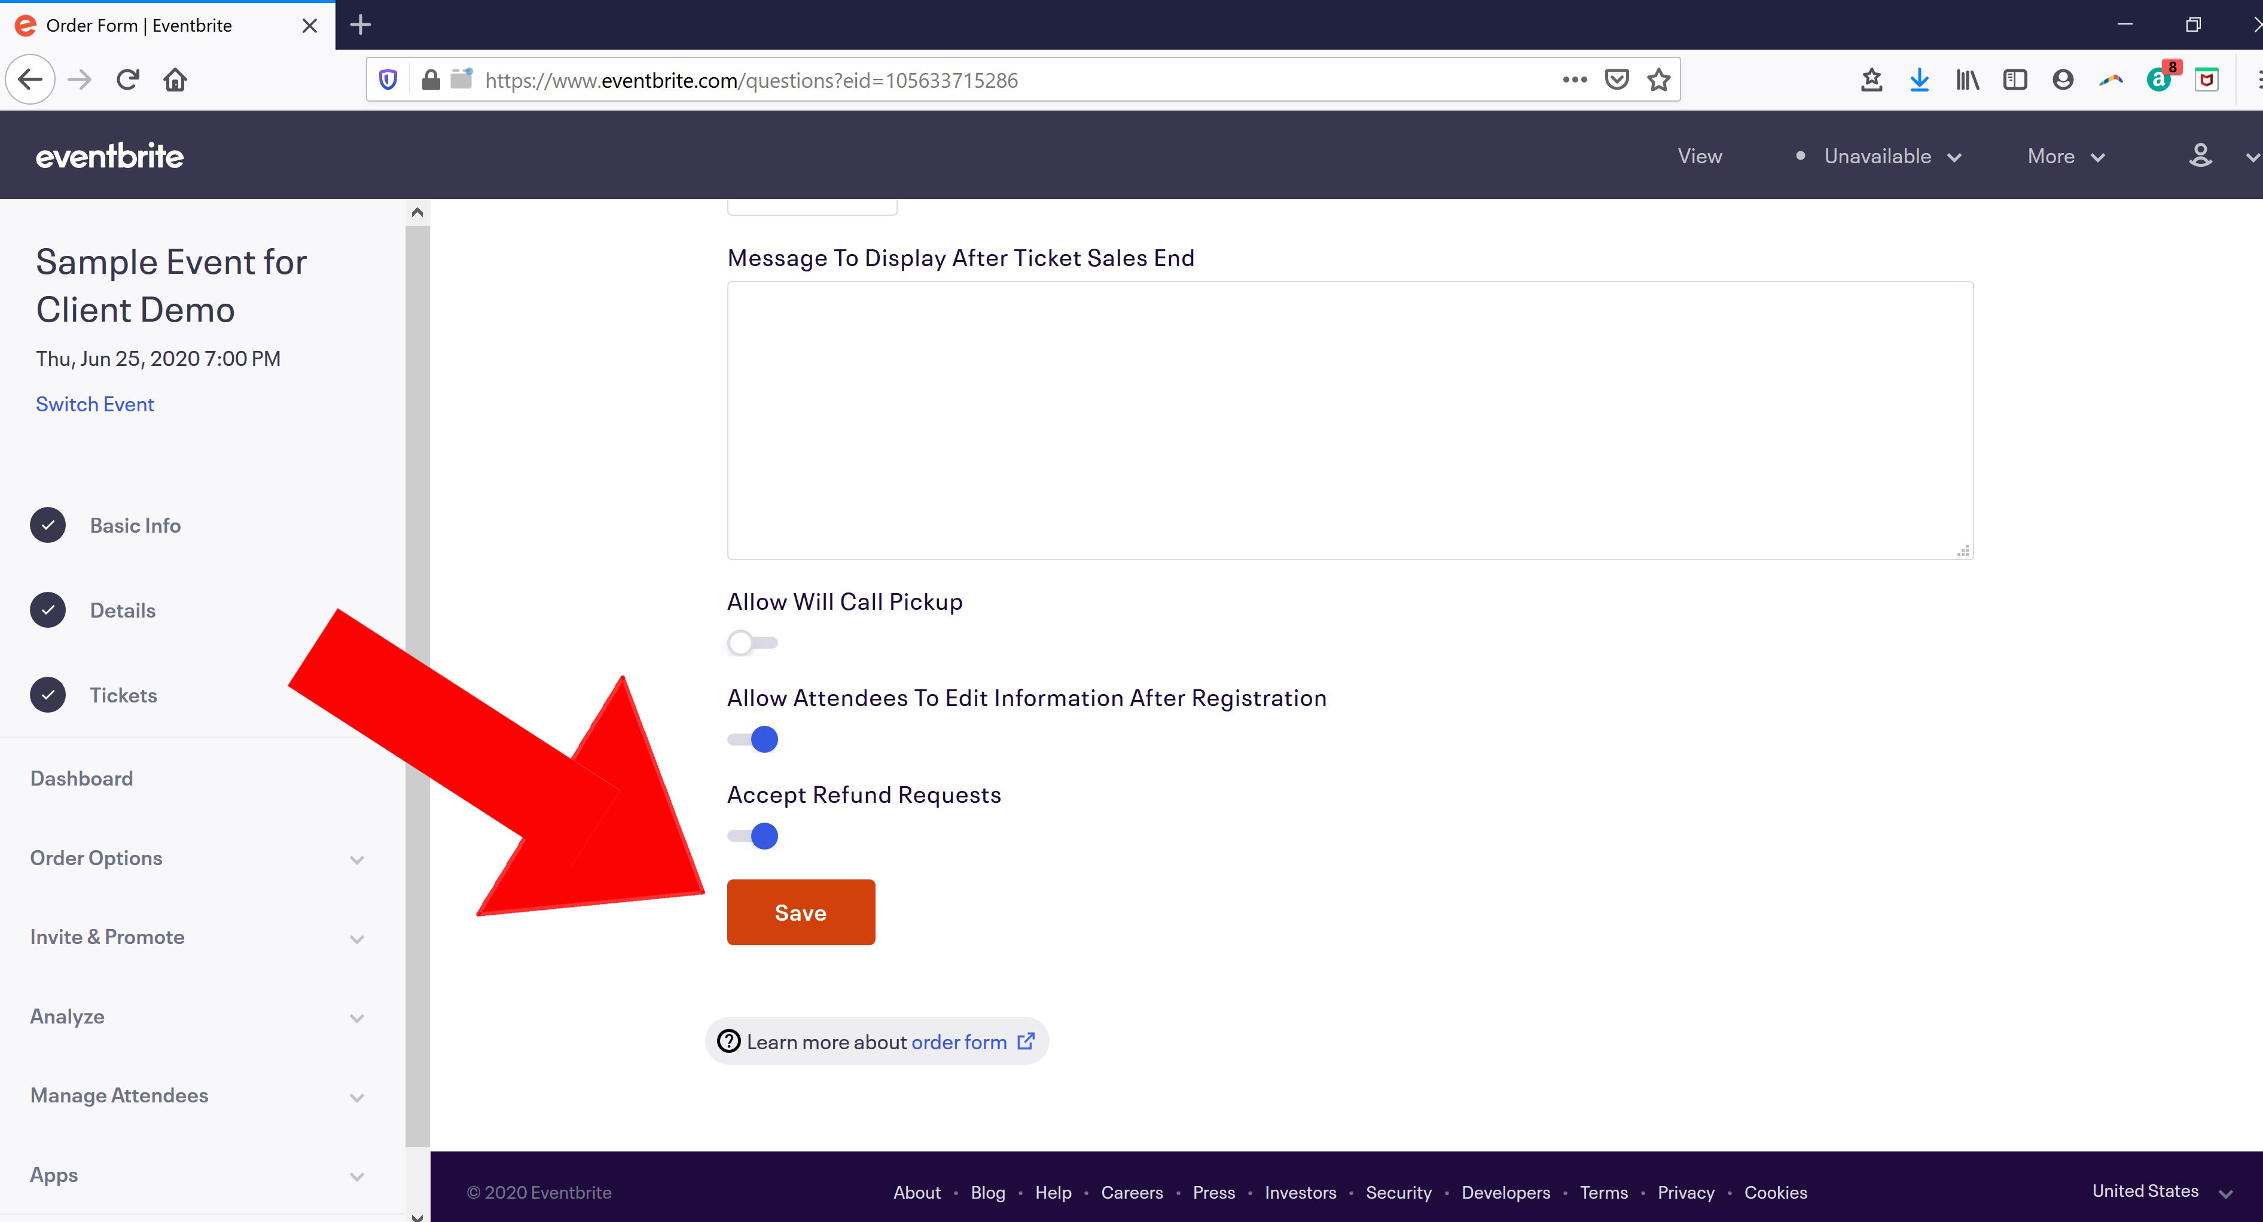This screenshot has height=1222, width=2263.
Task: Save page to Pocket icon
Action: coord(1617,80)
